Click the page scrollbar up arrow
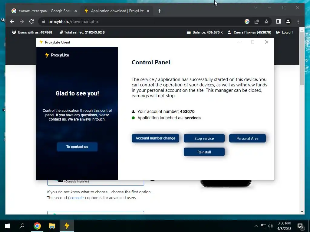 coord(302,30)
